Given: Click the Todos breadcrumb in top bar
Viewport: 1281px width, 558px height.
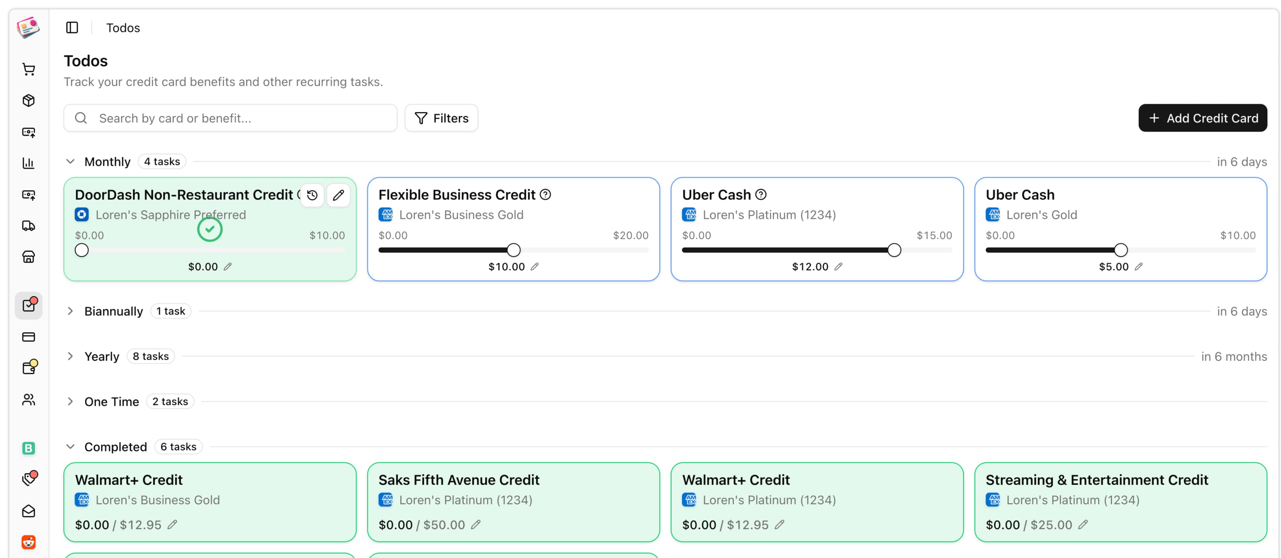Looking at the screenshot, I should [123, 28].
